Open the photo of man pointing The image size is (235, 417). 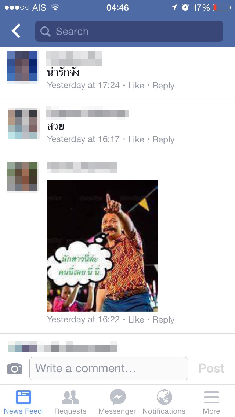click(102, 246)
